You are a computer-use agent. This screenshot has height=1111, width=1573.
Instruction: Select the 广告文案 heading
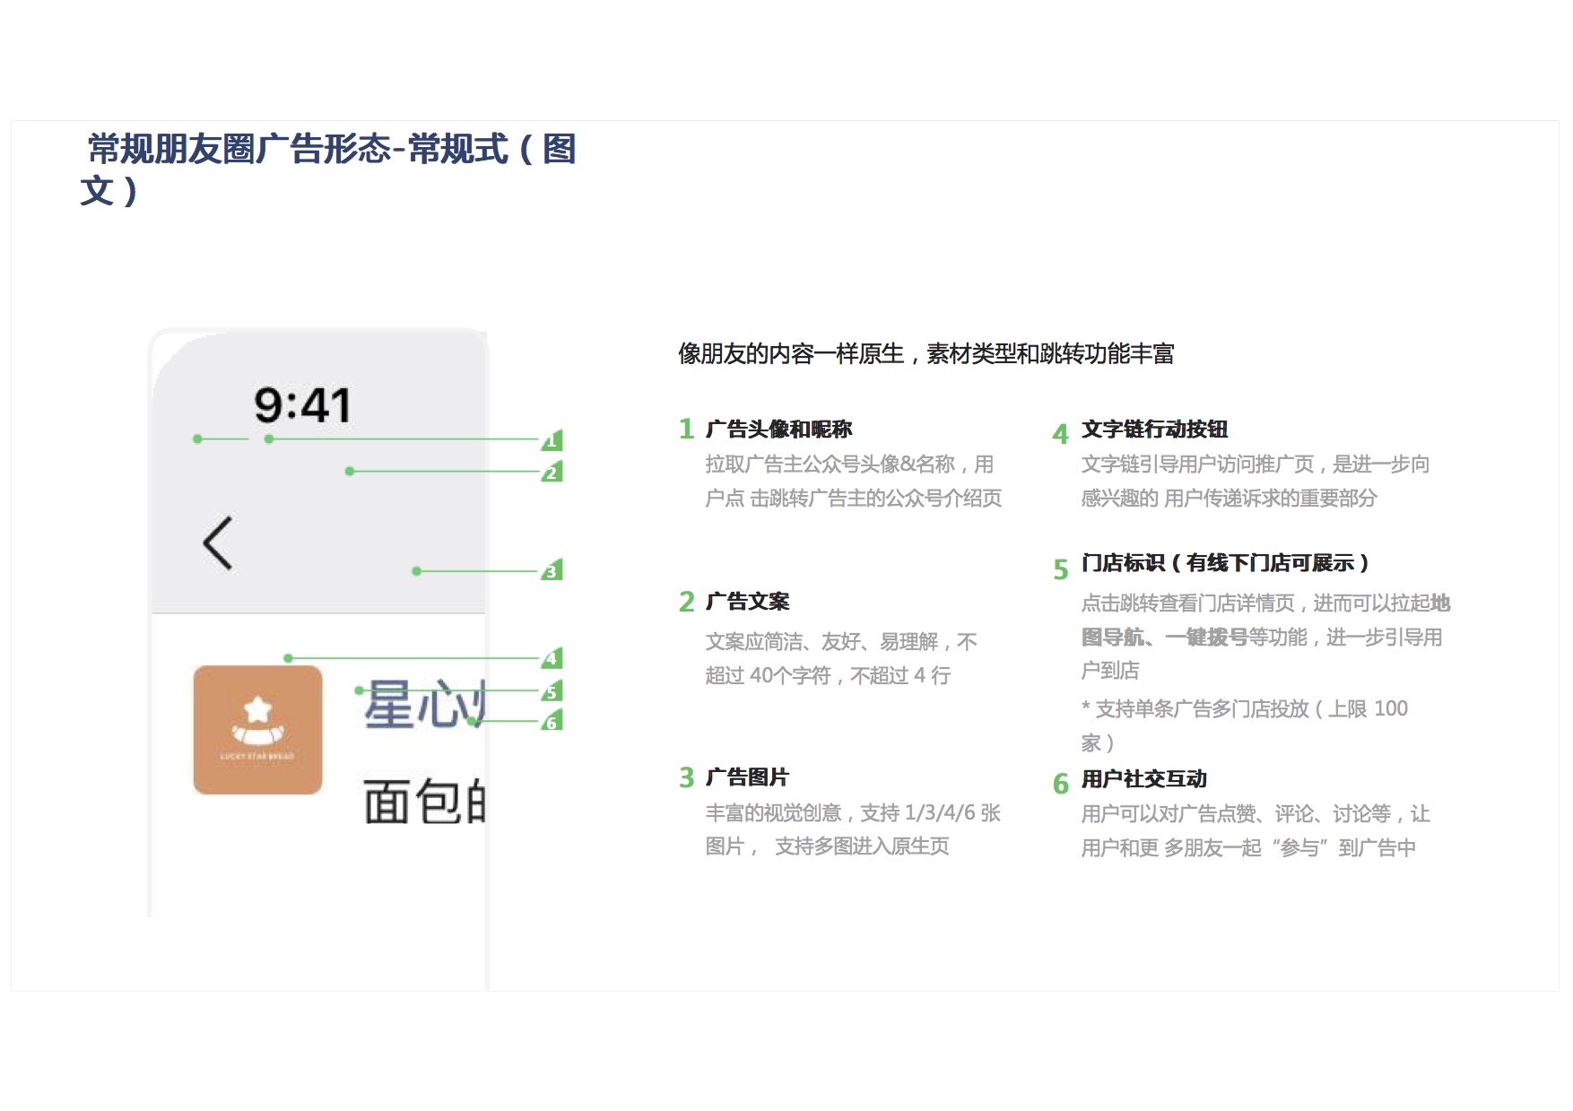(747, 602)
